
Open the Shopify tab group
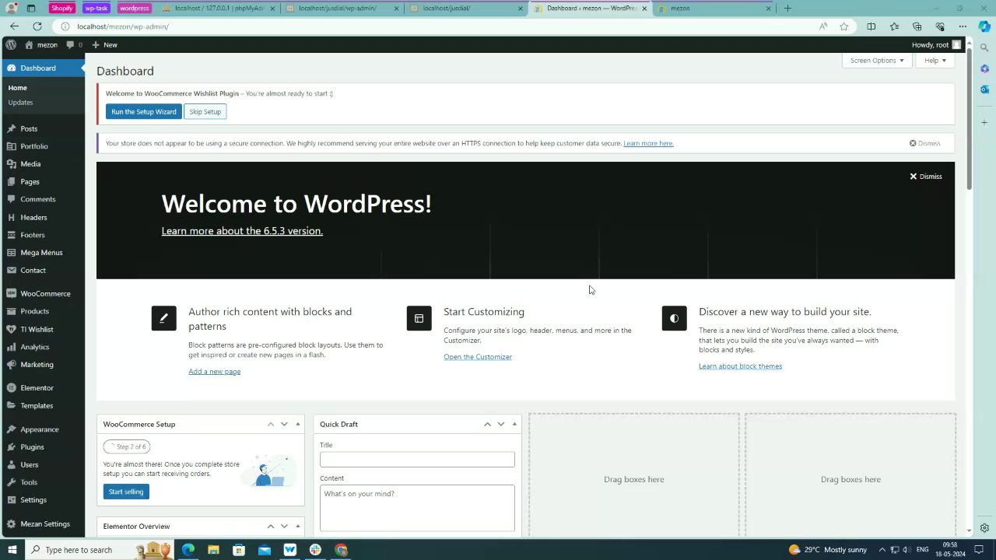pyautogui.click(x=61, y=9)
